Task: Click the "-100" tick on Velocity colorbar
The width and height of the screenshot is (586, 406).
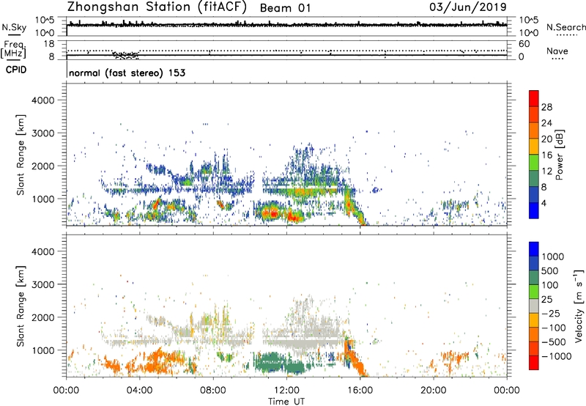Action: coord(553,328)
